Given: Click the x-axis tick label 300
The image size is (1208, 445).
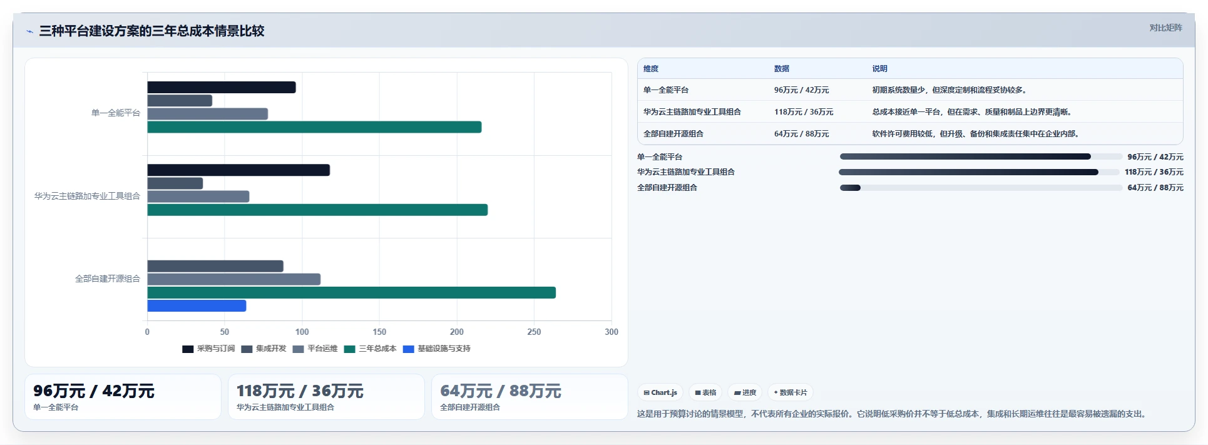Looking at the screenshot, I should click(612, 332).
